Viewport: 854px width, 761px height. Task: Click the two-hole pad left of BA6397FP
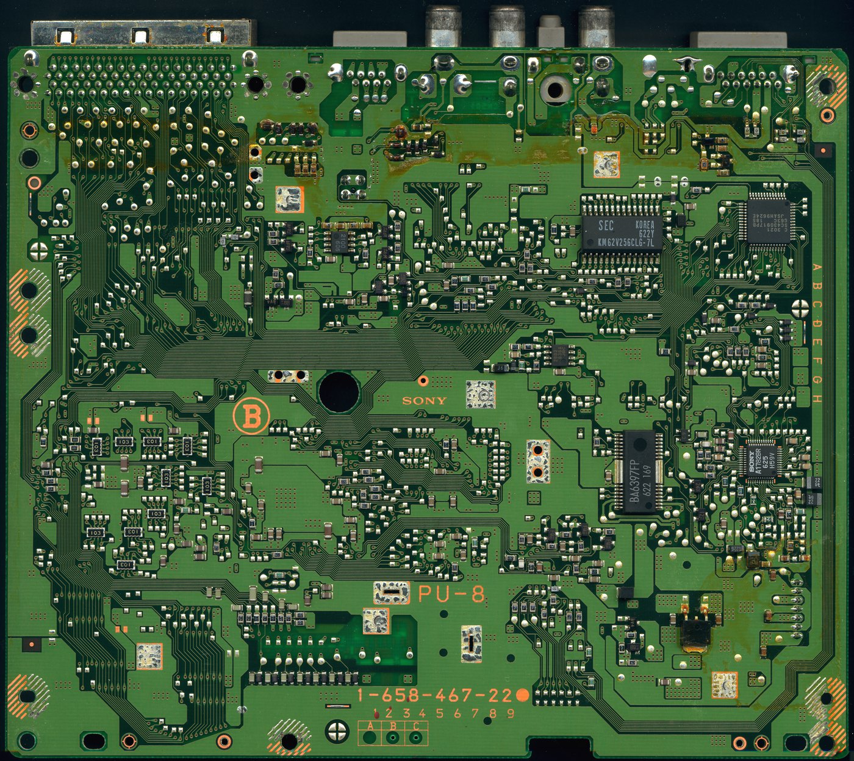click(x=537, y=461)
